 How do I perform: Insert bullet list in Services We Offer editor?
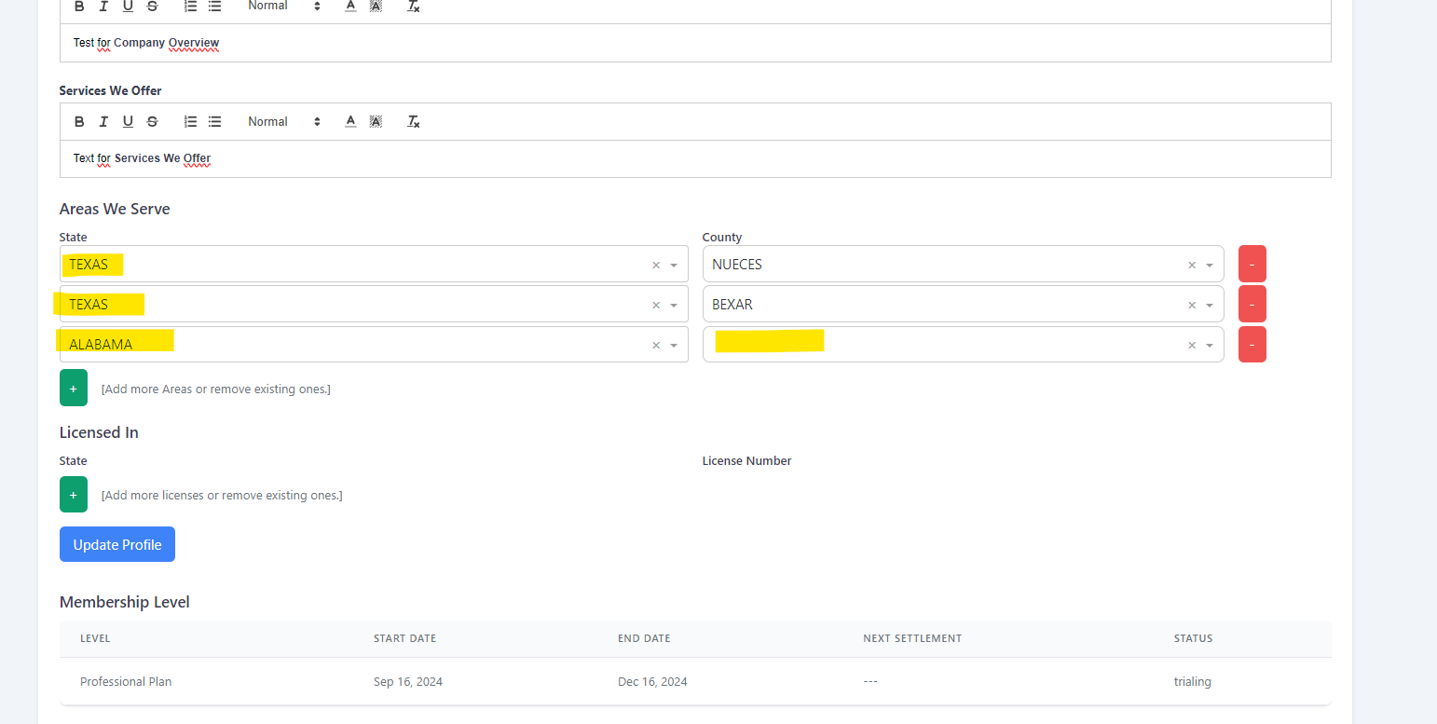pyautogui.click(x=214, y=122)
